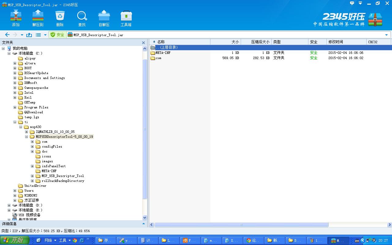The width and height of the screenshot is (392, 245).
Task: Expand the 本地磁盘 (D:) drive node
Action: click(9, 205)
